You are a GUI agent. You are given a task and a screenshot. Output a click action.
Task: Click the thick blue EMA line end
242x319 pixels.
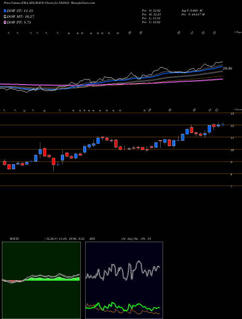pos(222,66)
